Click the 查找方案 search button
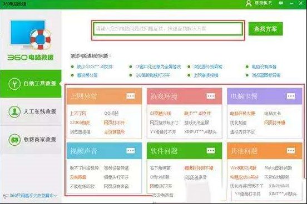The height and width of the screenshot is (204, 307). tap(265, 29)
